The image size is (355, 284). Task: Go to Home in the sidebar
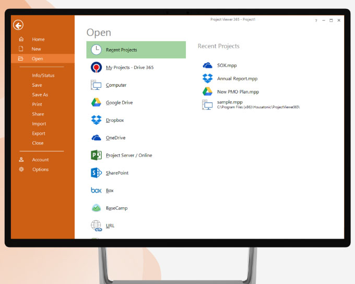tap(38, 39)
